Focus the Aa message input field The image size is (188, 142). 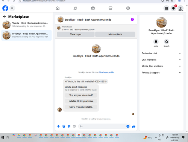(102, 126)
